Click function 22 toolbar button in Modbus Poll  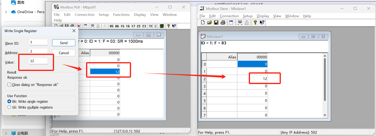[x=139, y=26]
